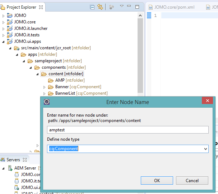The height and width of the screenshot is (194, 218).
Task: Click the content folder icon
Action: pos(44,74)
